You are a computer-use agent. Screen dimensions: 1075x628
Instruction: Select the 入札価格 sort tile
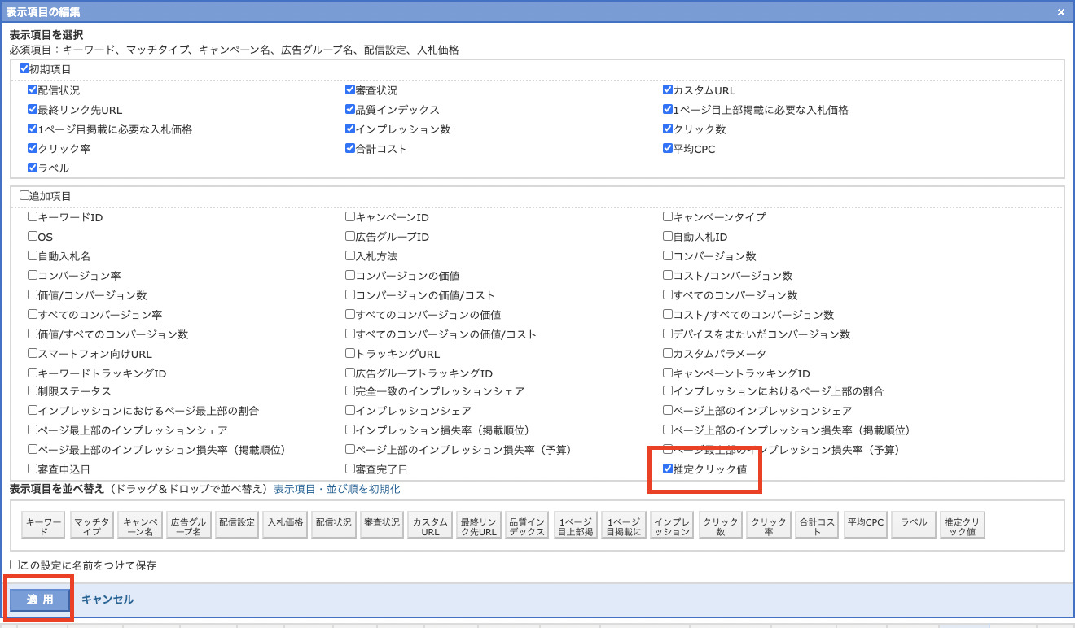point(285,526)
